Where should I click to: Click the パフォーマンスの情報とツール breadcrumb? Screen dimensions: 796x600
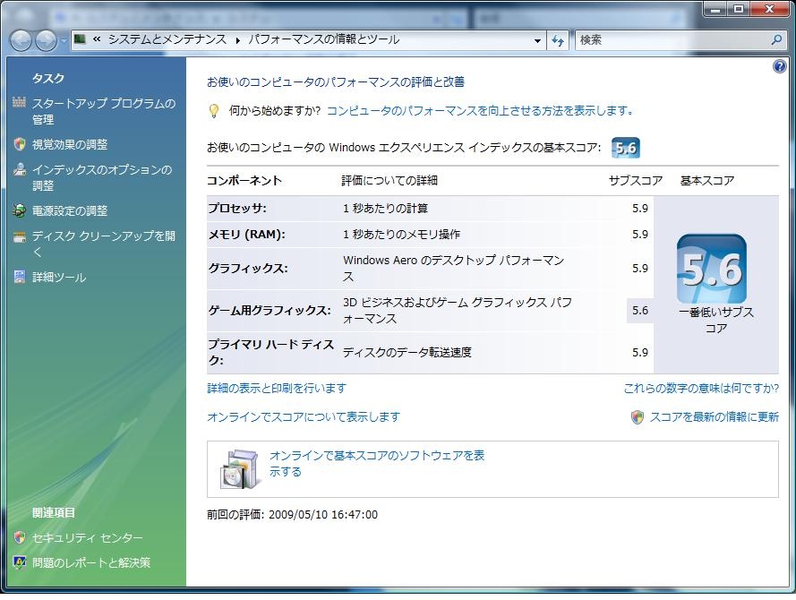point(323,39)
